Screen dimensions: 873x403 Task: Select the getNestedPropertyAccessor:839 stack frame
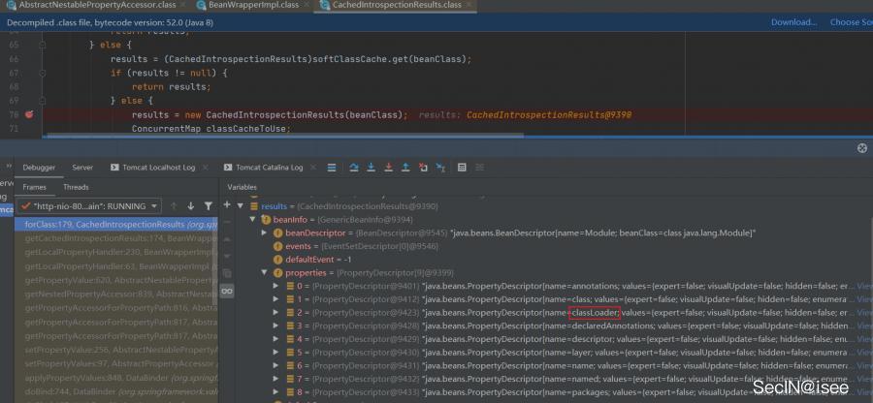coord(116,294)
